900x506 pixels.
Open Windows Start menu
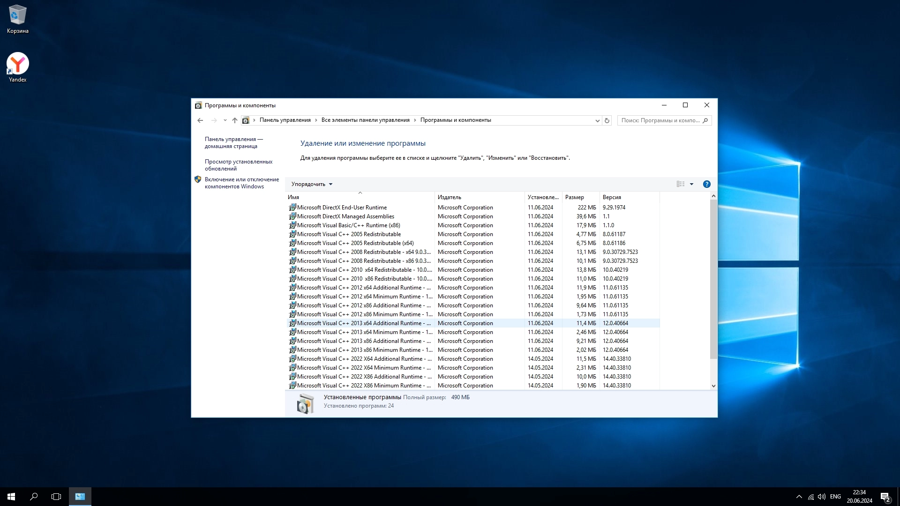[11, 497]
